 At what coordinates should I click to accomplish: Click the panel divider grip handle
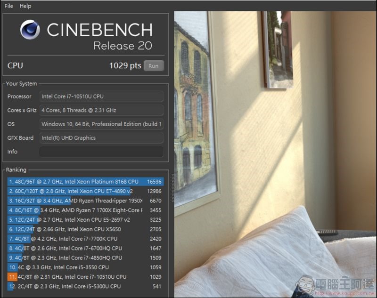[172, 188]
